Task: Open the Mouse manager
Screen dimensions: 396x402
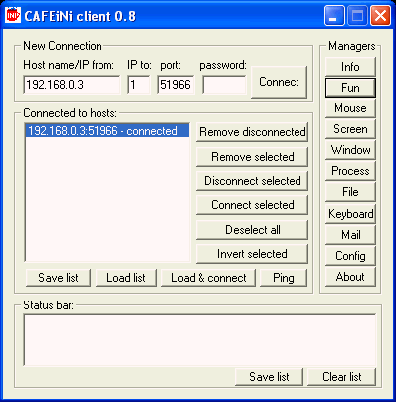Action: [x=350, y=108]
